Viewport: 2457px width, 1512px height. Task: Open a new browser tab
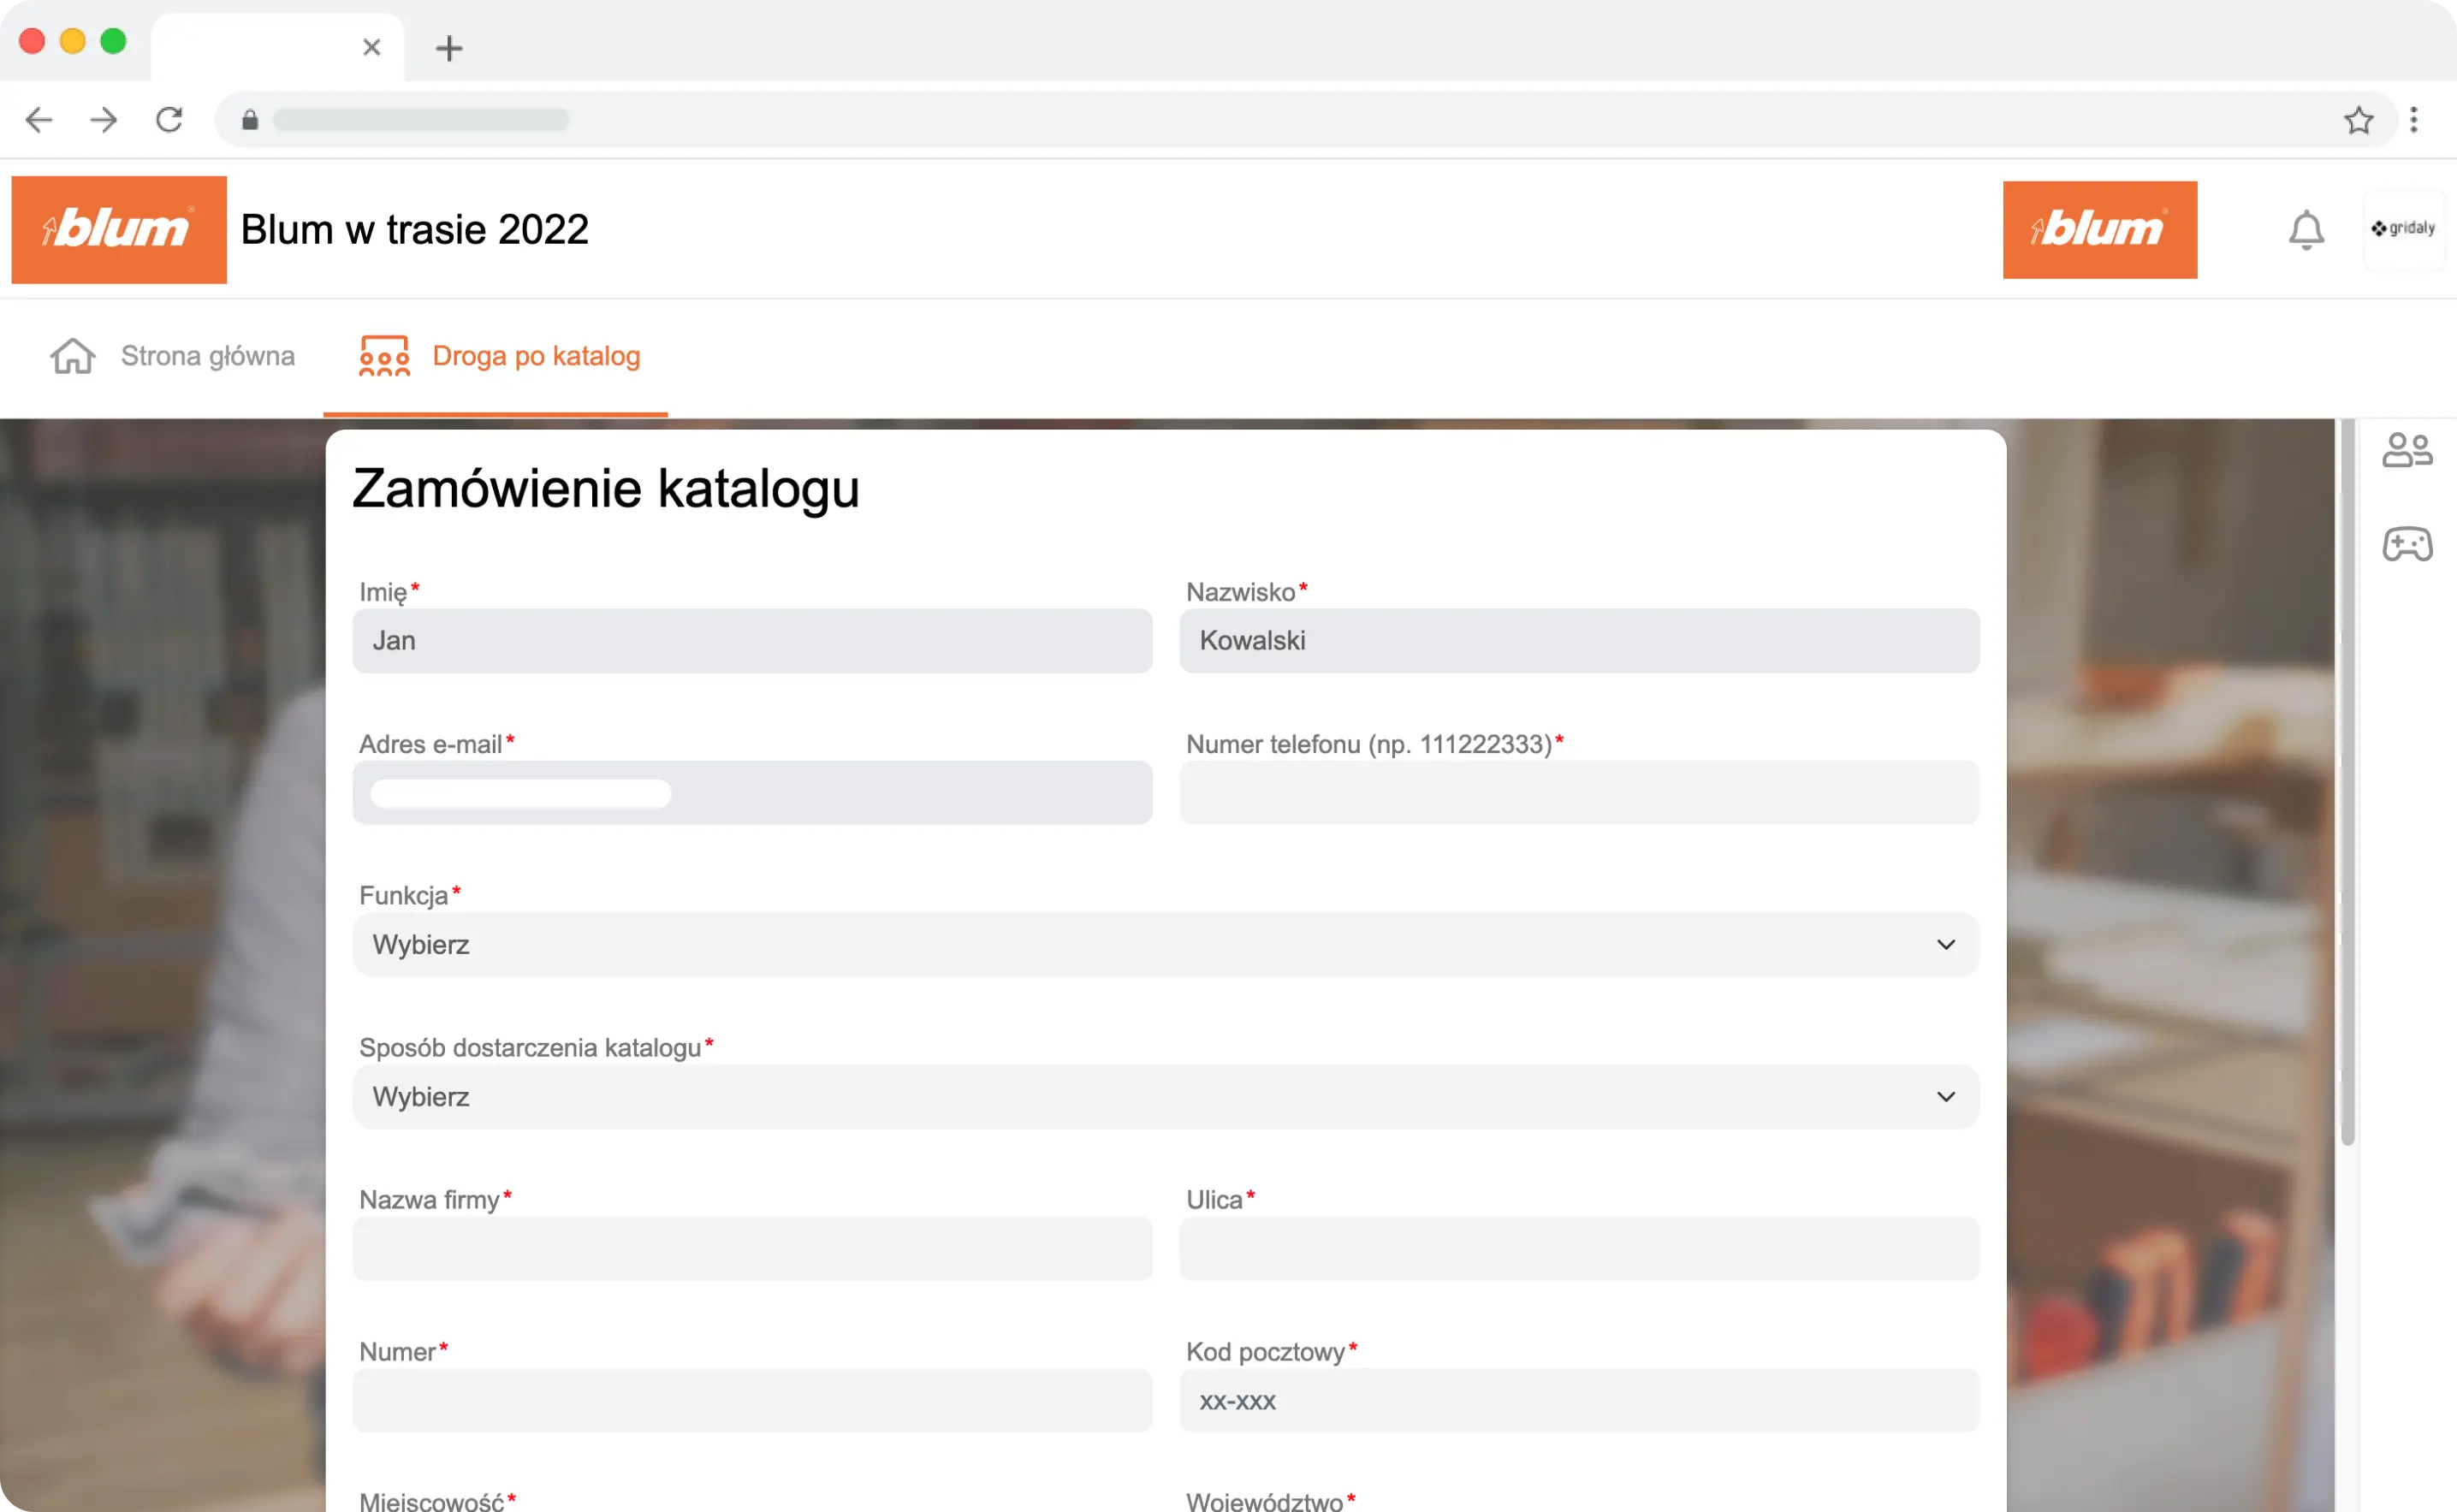[449, 47]
